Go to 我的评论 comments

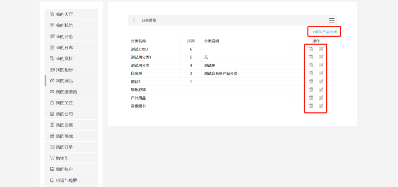(71, 36)
